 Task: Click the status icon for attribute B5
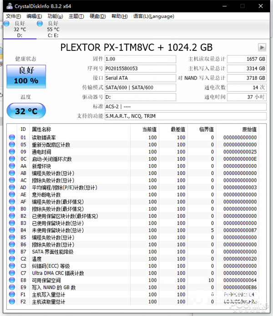pos(12,237)
